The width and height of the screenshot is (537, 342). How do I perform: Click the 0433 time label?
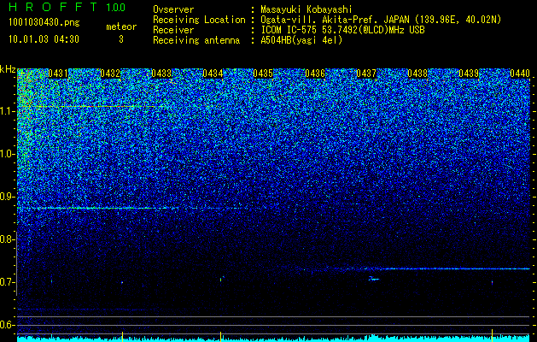161,74
